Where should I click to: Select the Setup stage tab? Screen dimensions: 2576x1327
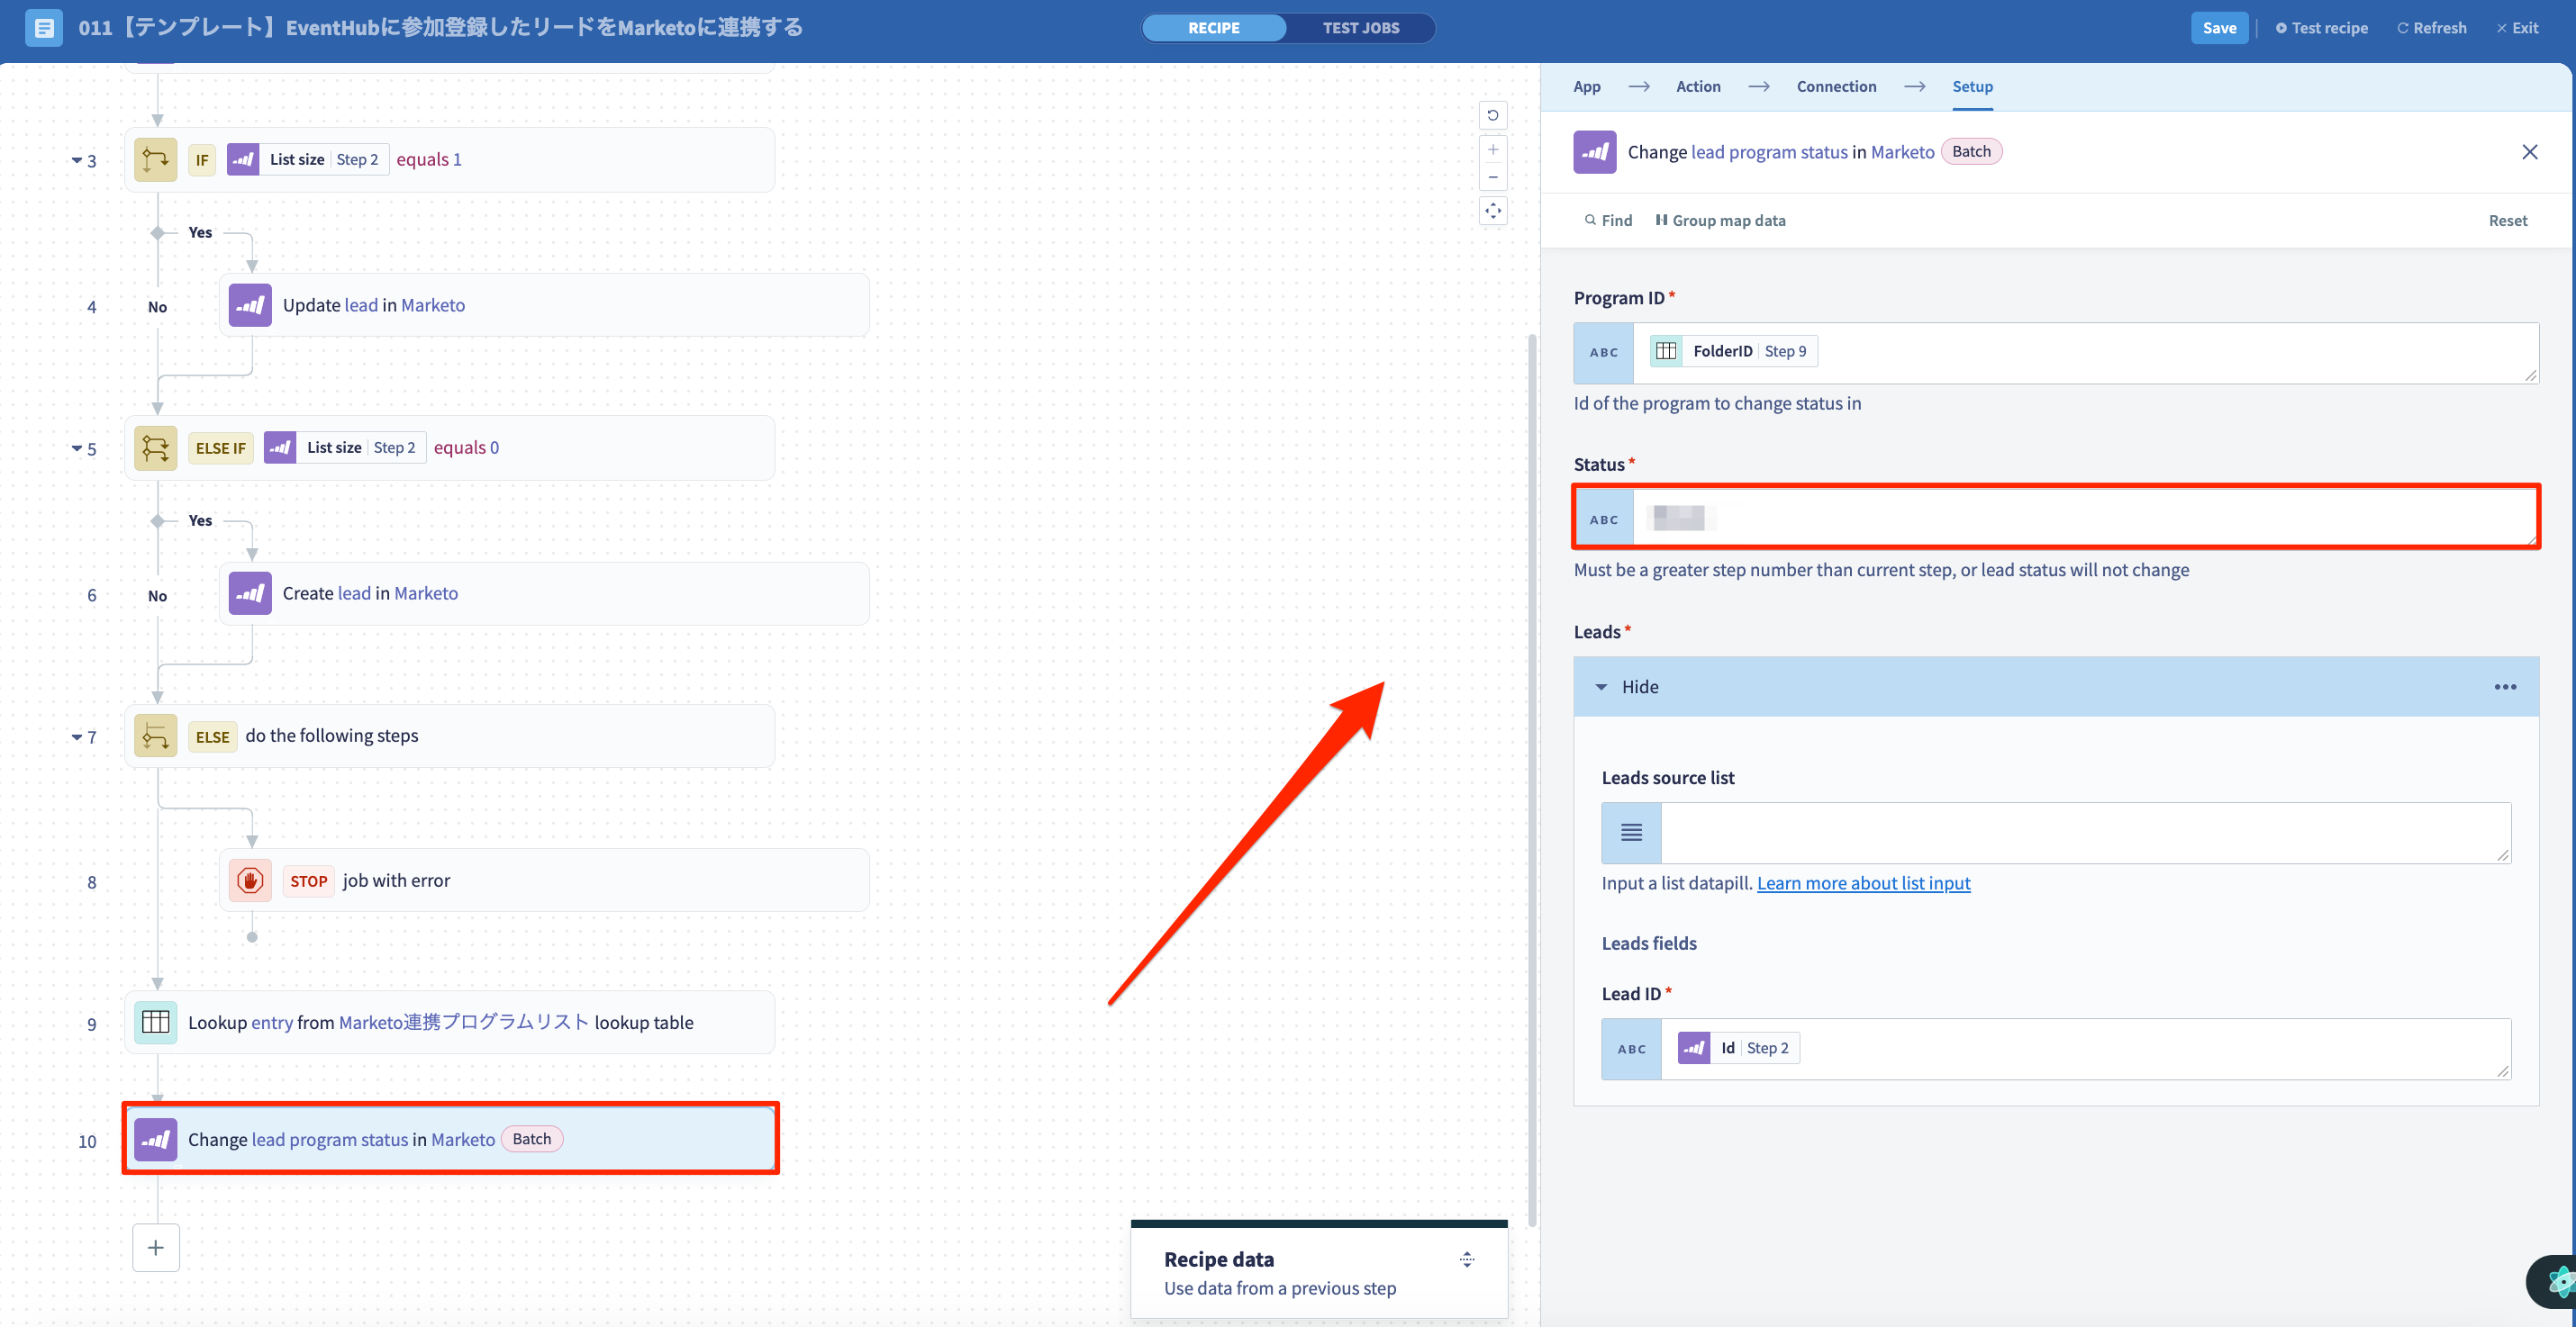(1972, 86)
